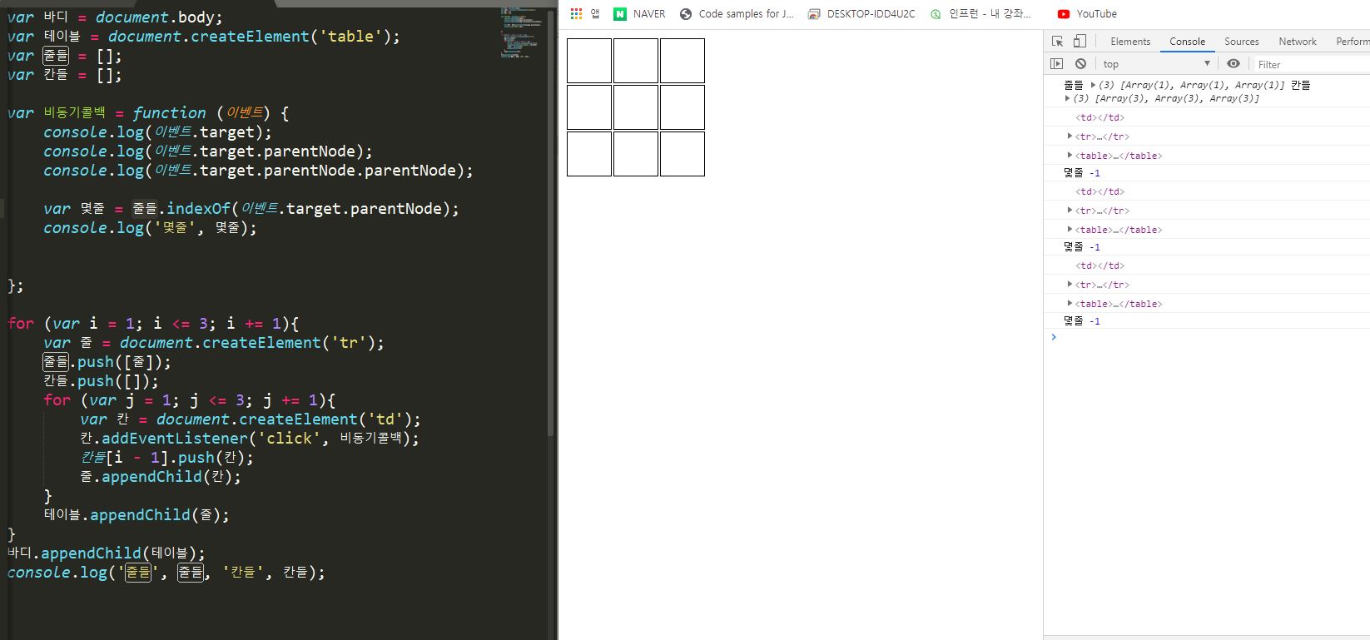Click the code minimap in the editor
Screen dimensions: 1370x640
522,33
